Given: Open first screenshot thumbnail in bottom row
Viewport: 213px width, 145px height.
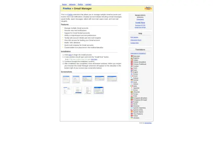Looking at the screenshot, I should tap(67, 90).
